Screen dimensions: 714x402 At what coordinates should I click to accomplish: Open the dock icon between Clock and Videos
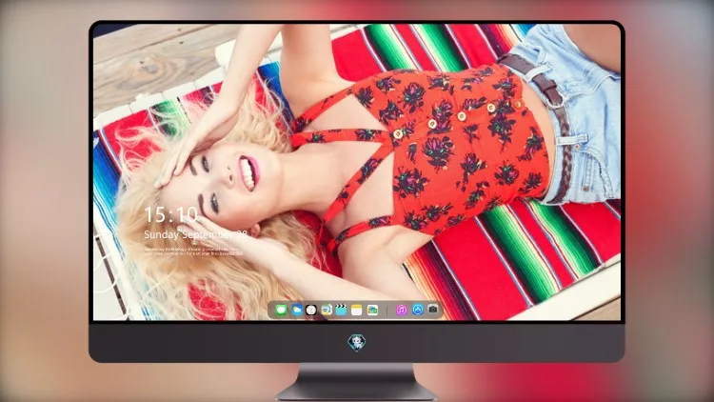tap(326, 311)
